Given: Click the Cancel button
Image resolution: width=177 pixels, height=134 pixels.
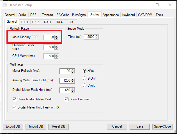Looking at the screenshot, I should [x=117, y=126].
